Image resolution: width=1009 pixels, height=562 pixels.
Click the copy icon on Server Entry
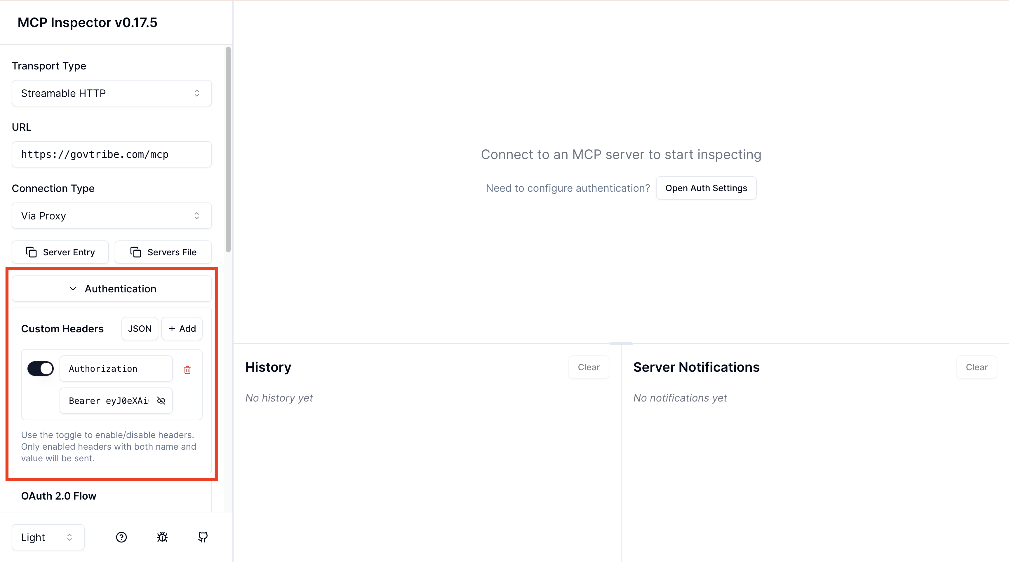(x=31, y=252)
